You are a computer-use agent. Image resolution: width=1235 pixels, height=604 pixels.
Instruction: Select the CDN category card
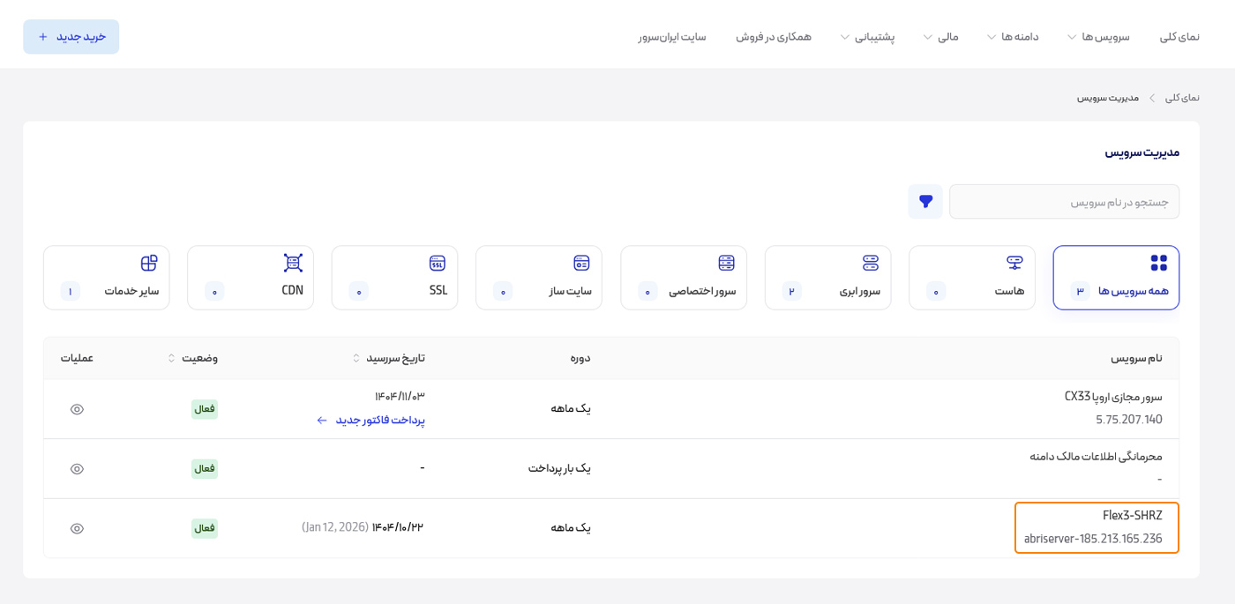[250, 278]
